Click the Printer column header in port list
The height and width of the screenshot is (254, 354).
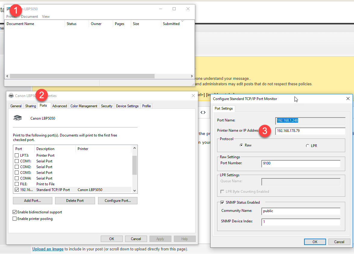(103, 149)
